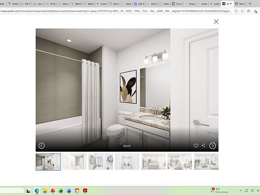Open a new browser tab with plus
The image size is (260, 195).
tap(250, 4)
